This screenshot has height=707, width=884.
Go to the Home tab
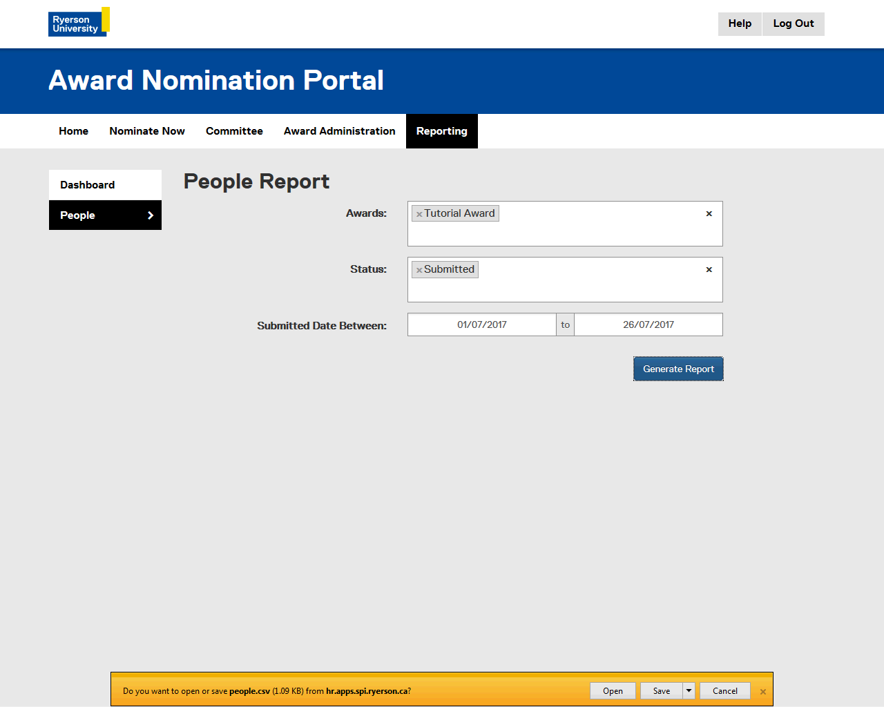[73, 131]
